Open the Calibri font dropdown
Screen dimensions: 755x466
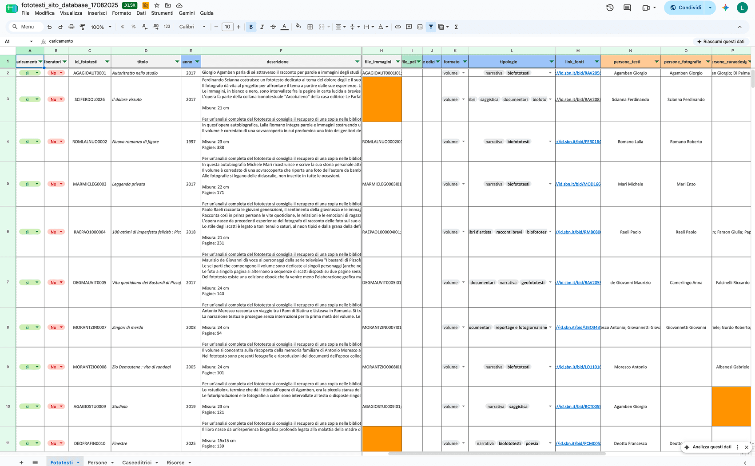tap(192, 27)
